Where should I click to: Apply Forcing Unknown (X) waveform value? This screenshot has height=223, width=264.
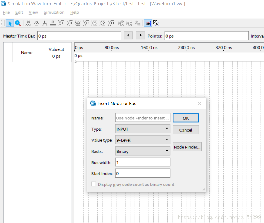point(28,23)
